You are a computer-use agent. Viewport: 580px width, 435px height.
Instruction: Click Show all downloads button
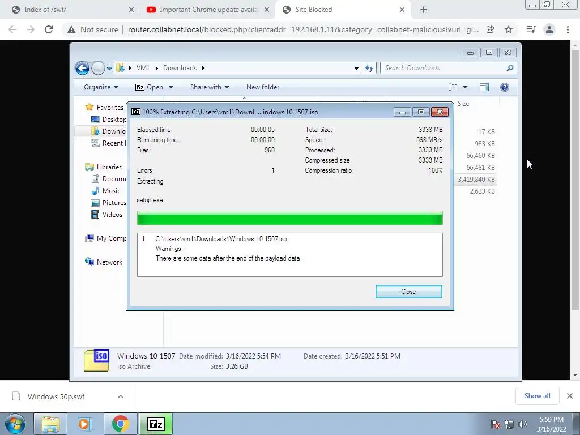[x=537, y=396]
